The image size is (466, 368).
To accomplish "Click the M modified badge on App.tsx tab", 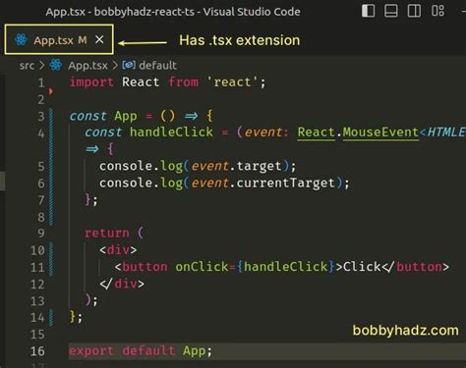I will coord(83,40).
